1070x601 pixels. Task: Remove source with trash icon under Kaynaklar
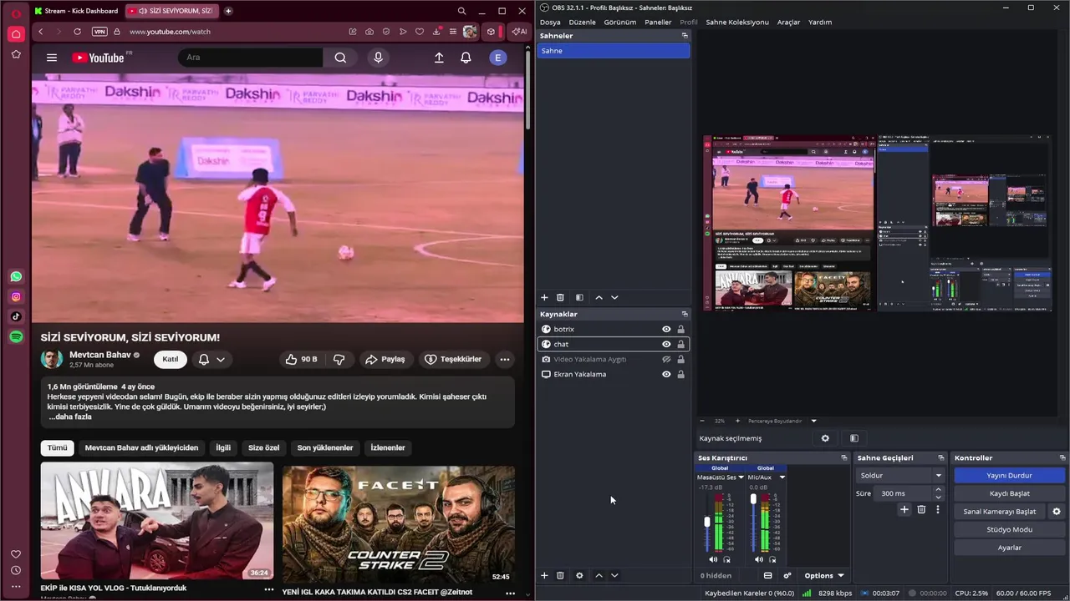[x=560, y=575]
